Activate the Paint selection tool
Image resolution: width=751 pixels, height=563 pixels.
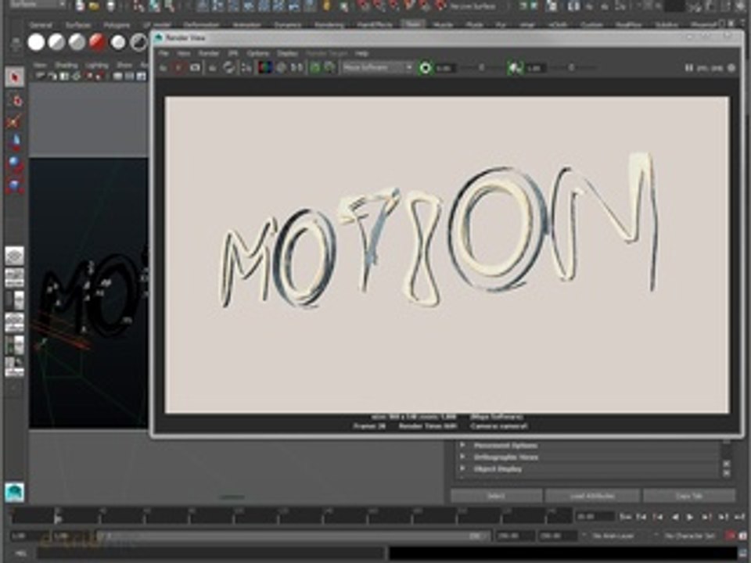click(14, 121)
